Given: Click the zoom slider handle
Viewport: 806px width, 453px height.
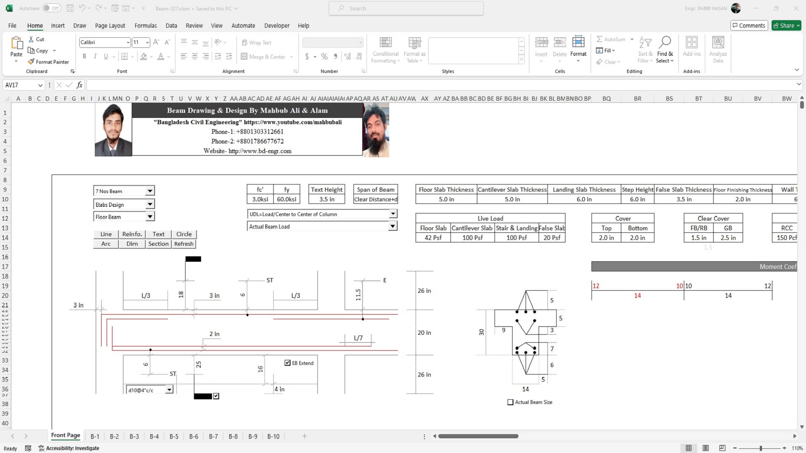Looking at the screenshot, I should [761, 448].
